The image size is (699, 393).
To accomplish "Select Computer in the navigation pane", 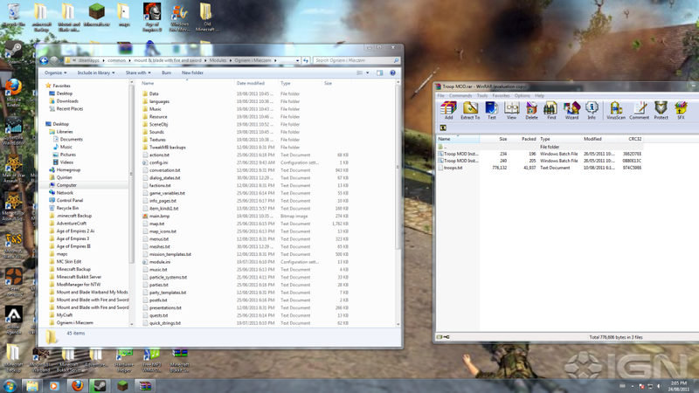I will (x=66, y=185).
